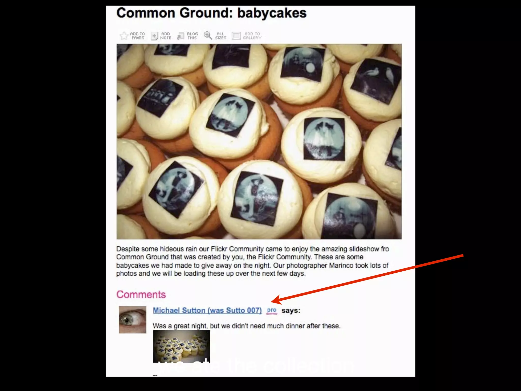Open All Sizes magnifier icon
Image resolution: width=521 pixels, height=391 pixels.
coord(208,36)
